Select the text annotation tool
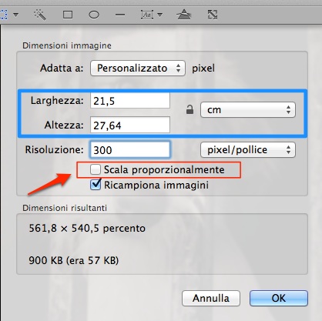 click(147, 15)
